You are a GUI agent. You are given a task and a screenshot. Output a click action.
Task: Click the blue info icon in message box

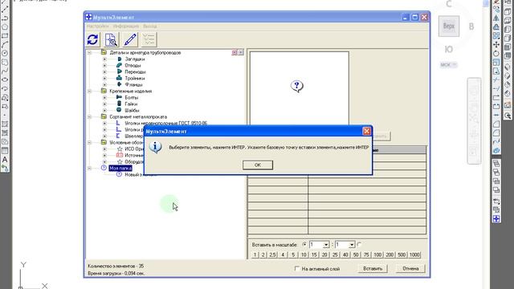[x=155, y=147]
